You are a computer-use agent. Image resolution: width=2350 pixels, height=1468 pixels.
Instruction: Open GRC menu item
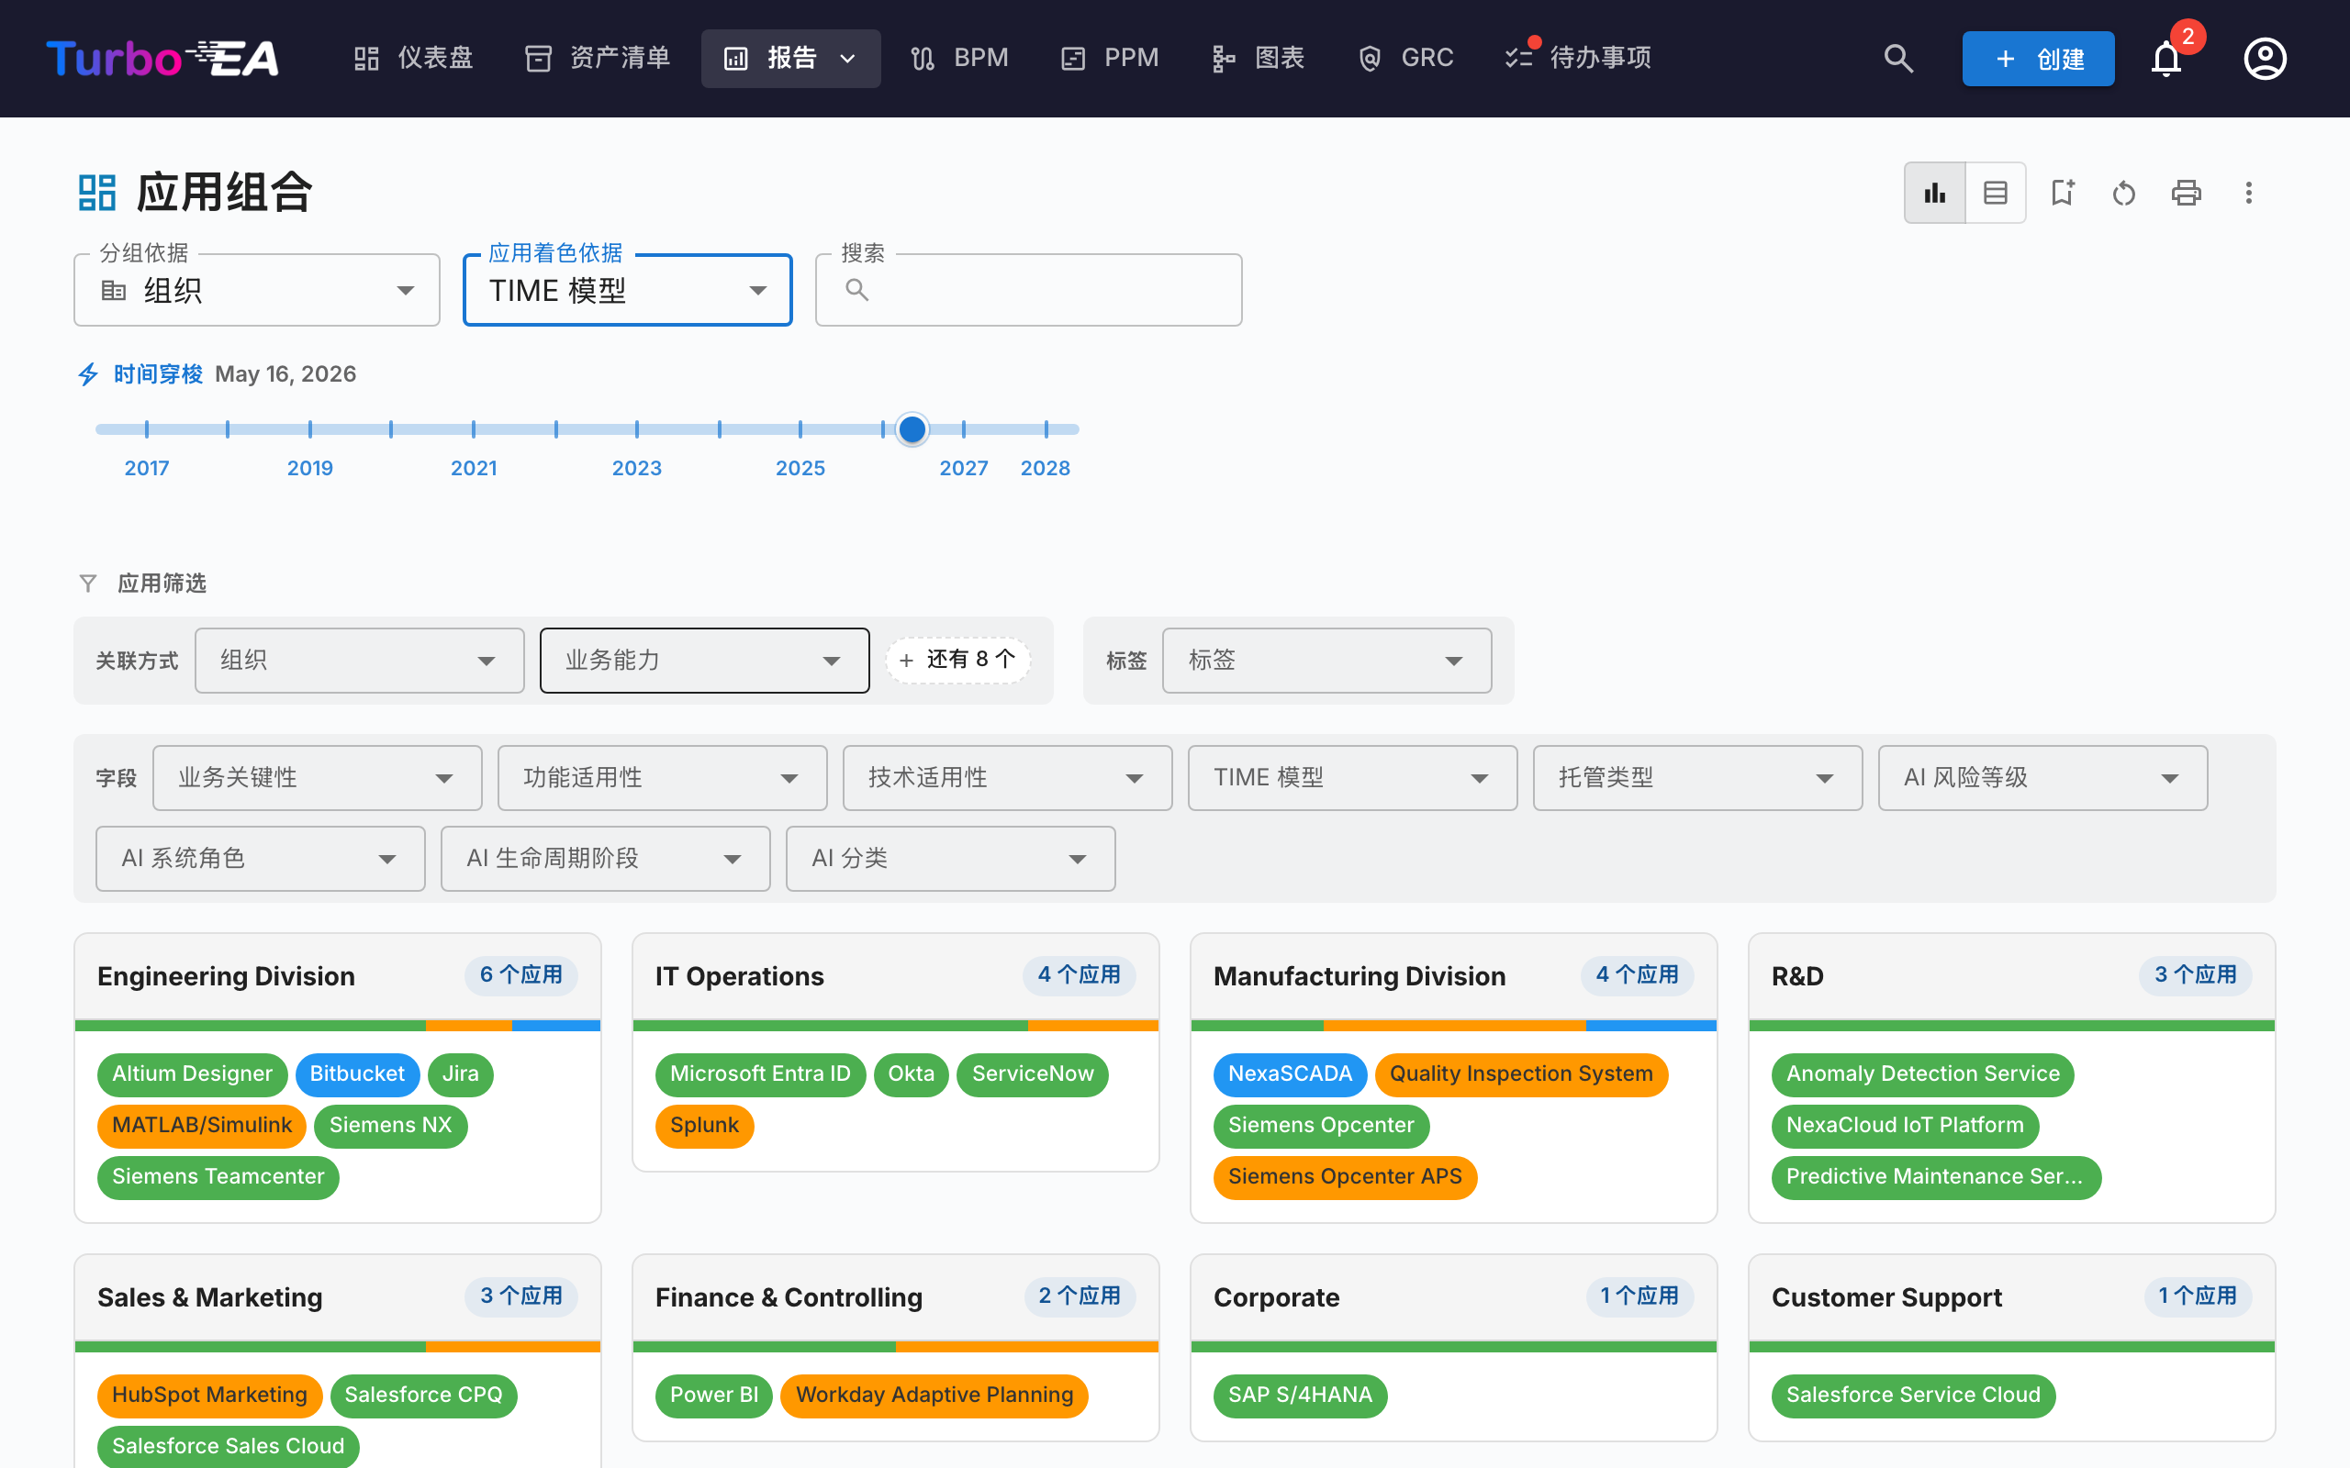coord(1405,58)
